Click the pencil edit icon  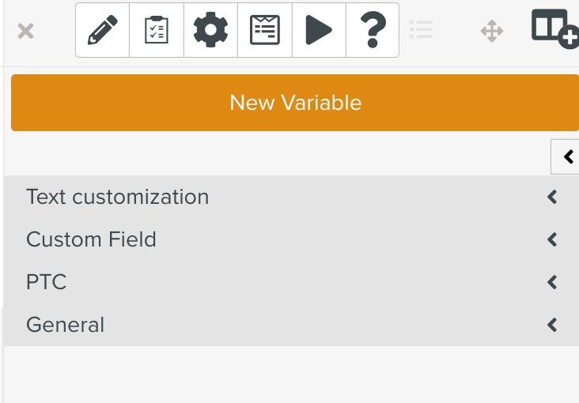102,31
